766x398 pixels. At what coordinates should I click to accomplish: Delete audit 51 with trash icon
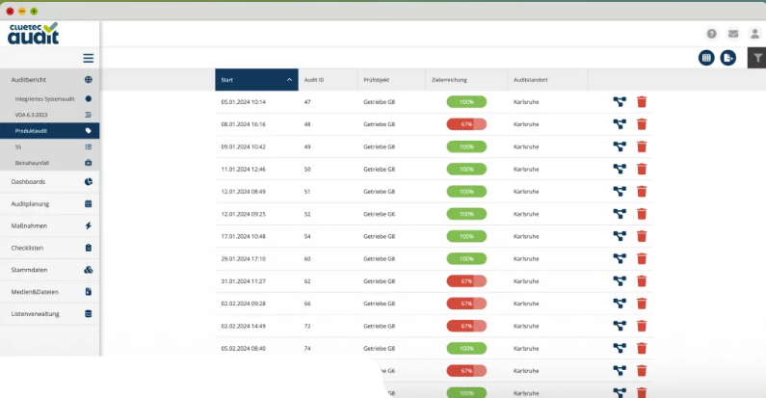coord(642,192)
